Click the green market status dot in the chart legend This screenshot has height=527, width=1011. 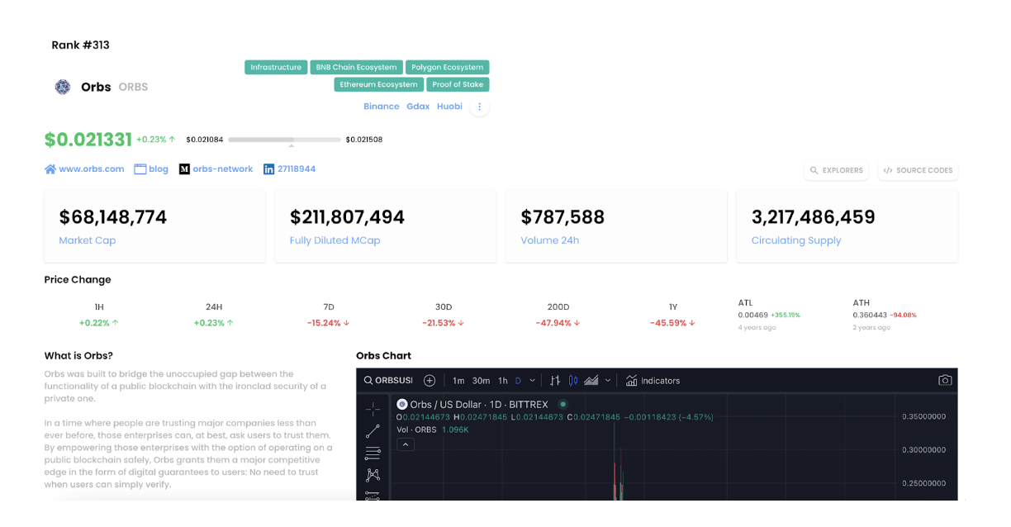pyautogui.click(x=563, y=405)
